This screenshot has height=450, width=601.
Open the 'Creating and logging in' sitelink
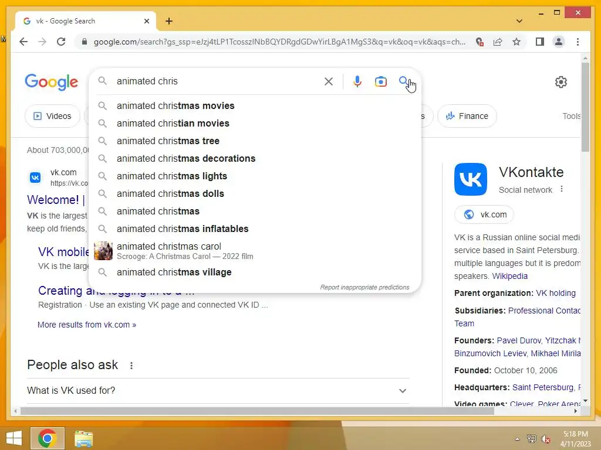(x=116, y=291)
